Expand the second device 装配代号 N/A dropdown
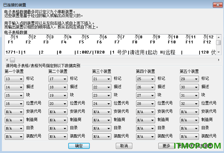224x153 pixels. pyautogui.click(x=58, y=137)
